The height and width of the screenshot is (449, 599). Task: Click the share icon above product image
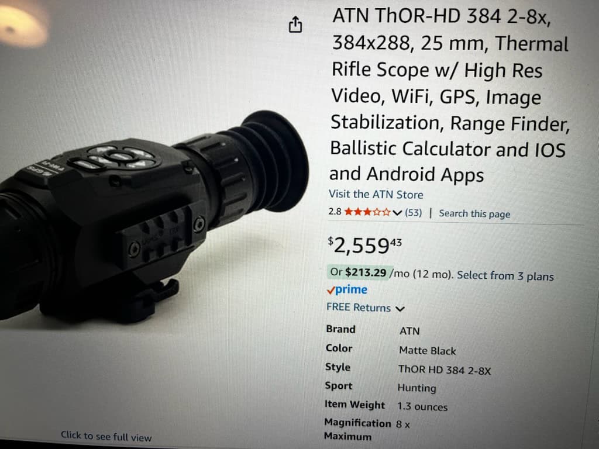[x=295, y=25]
